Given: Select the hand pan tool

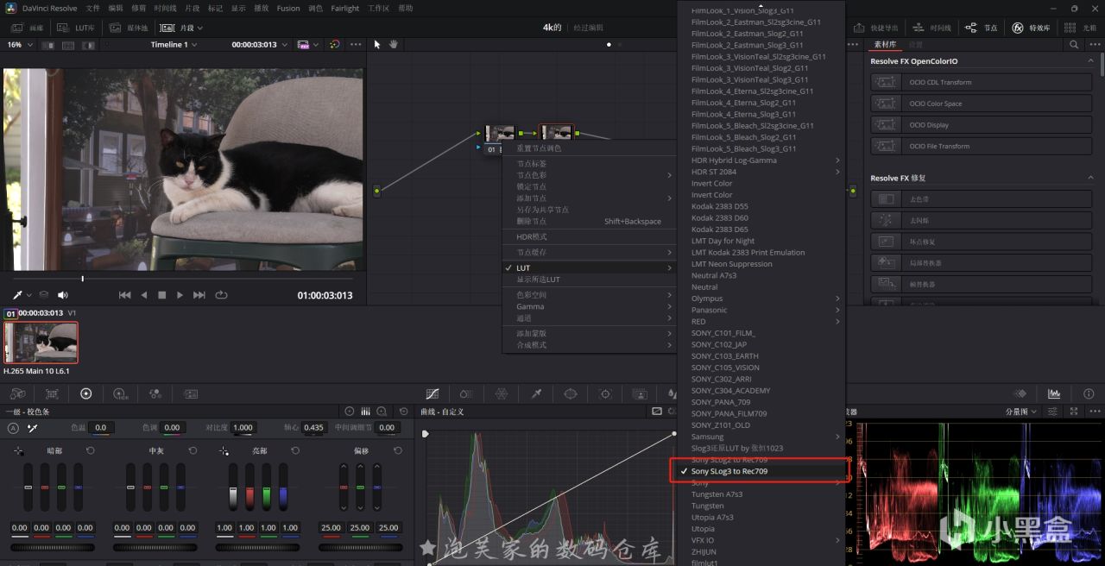Looking at the screenshot, I should (x=393, y=44).
